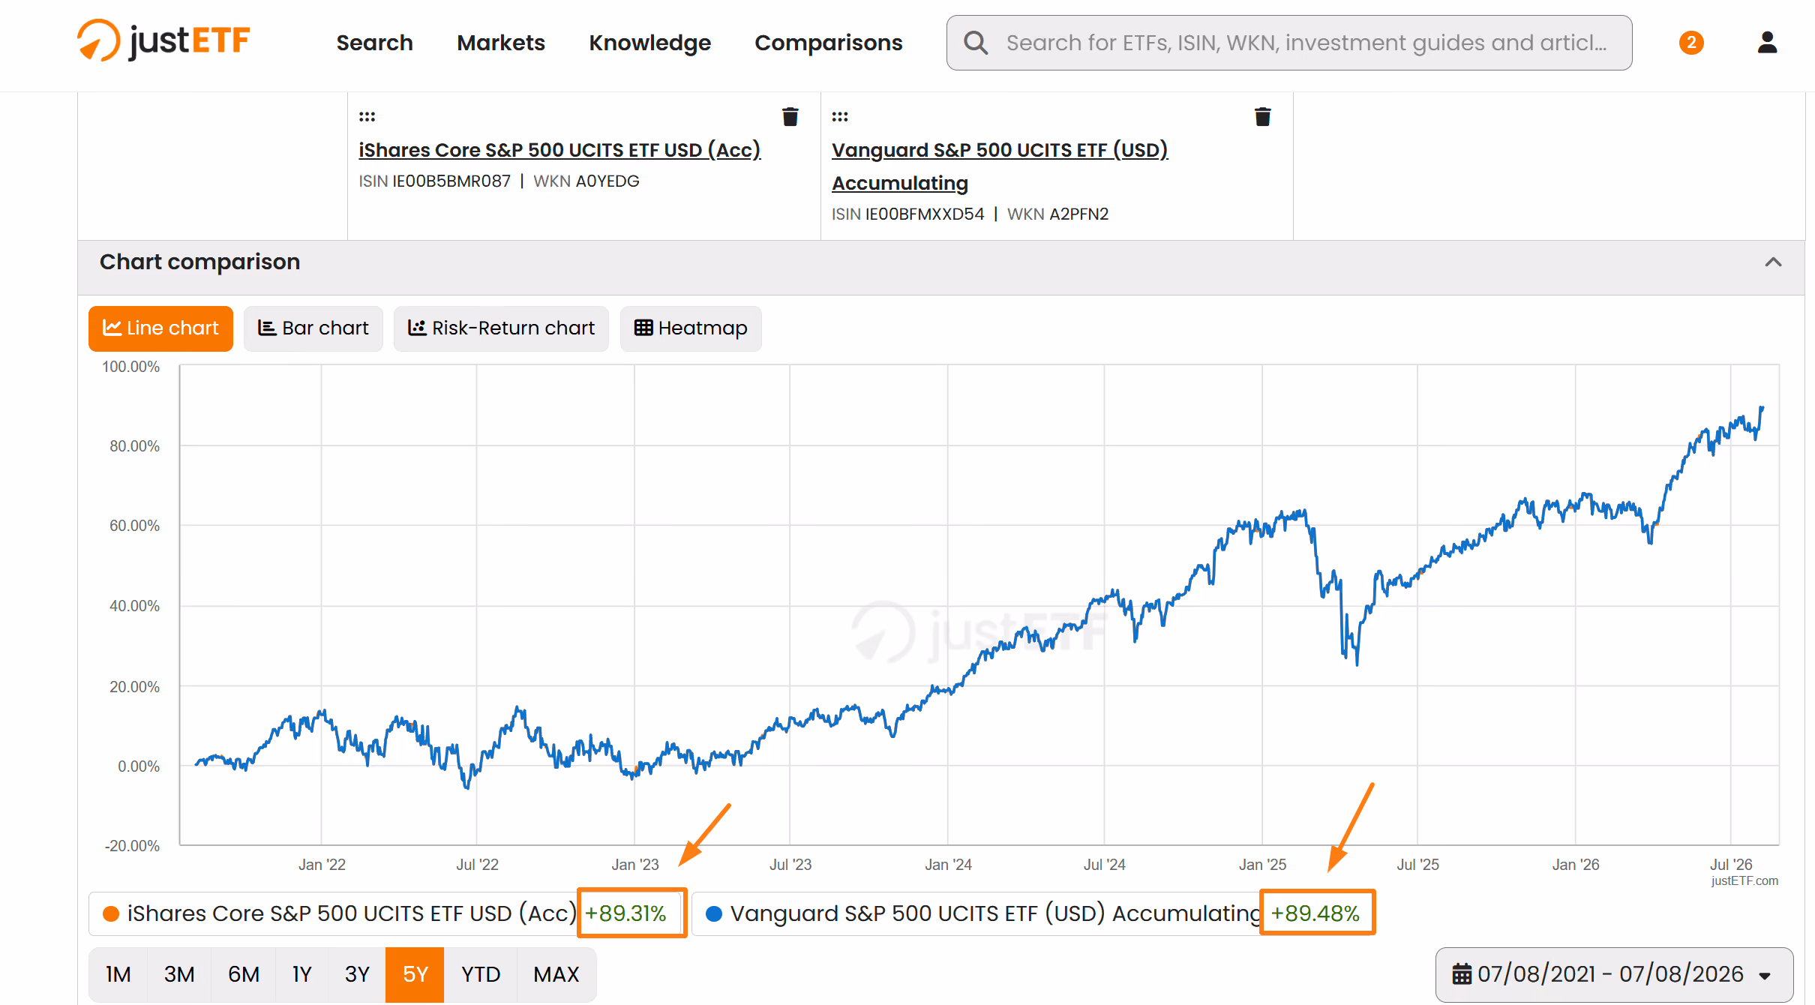Image resolution: width=1815 pixels, height=1005 pixels.
Task: Click the calendar icon in date range
Action: tap(1462, 974)
